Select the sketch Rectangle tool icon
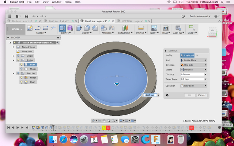This screenshot has width=234, height=146. coord(45,28)
